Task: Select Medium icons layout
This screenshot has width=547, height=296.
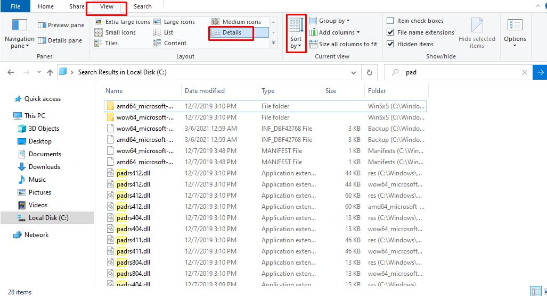Action: point(236,22)
